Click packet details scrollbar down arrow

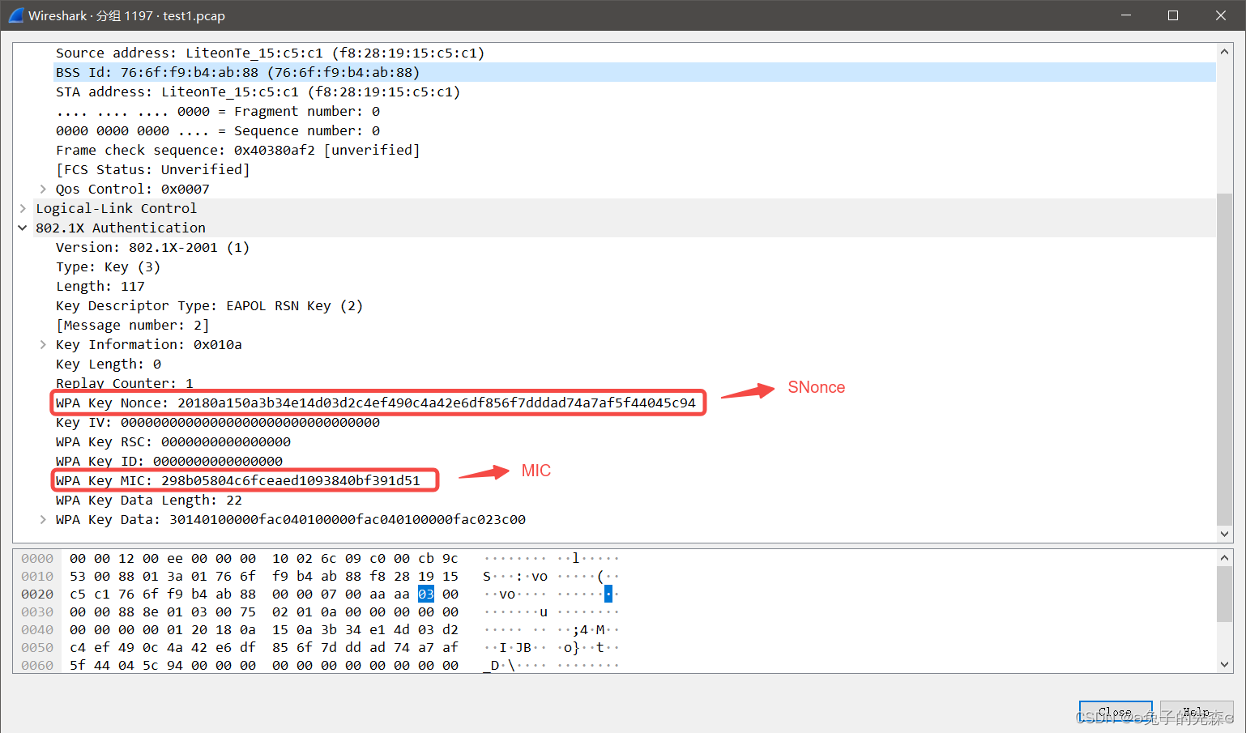[1224, 534]
